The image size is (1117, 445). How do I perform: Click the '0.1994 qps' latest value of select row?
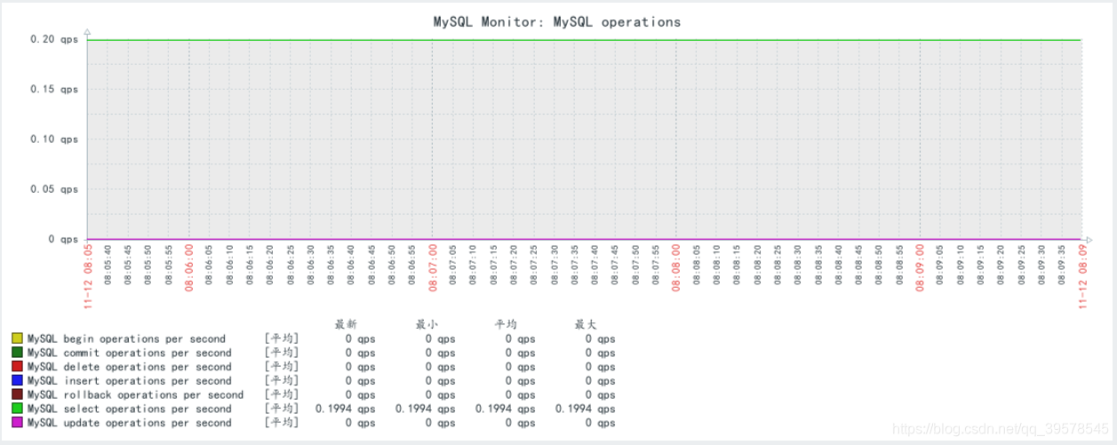[x=345, y=409]
